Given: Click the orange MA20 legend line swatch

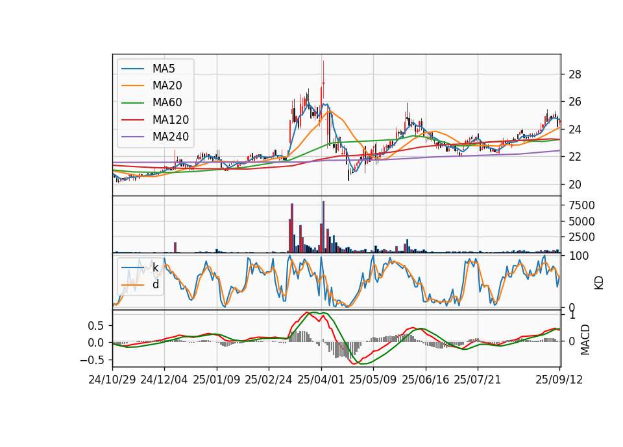Looking at the screenshot, I should tap(132, 86).
